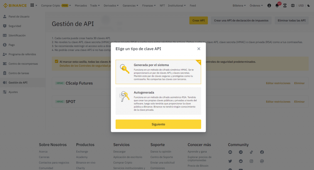This screenshot has height=170, width=314.
Task: Uncheck the default security controls checkbox
Action: [56, 61]
